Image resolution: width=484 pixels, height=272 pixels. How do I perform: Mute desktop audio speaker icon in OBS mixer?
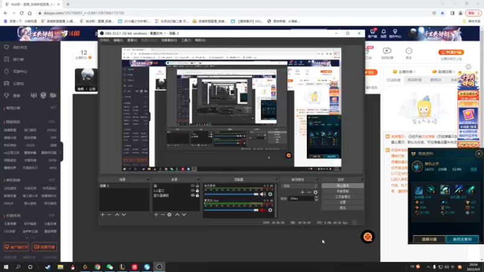click(x=263, y=194)
